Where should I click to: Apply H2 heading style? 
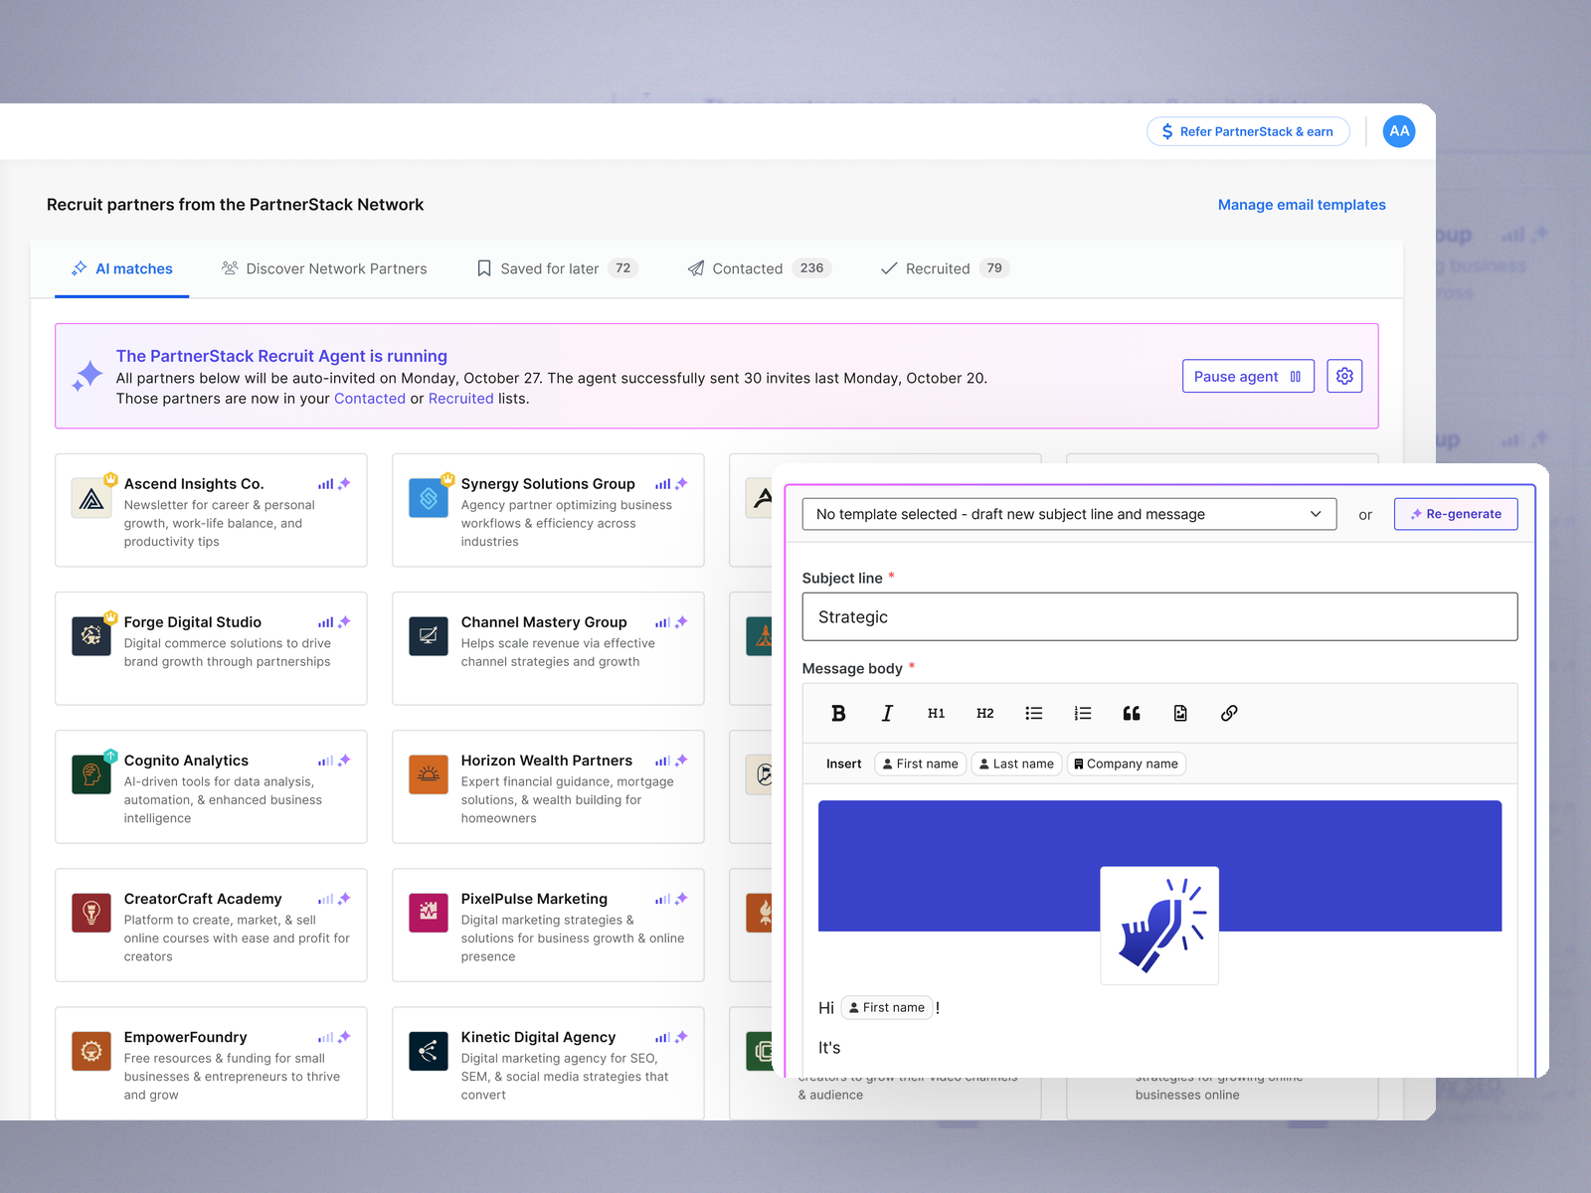click(984, 713)
